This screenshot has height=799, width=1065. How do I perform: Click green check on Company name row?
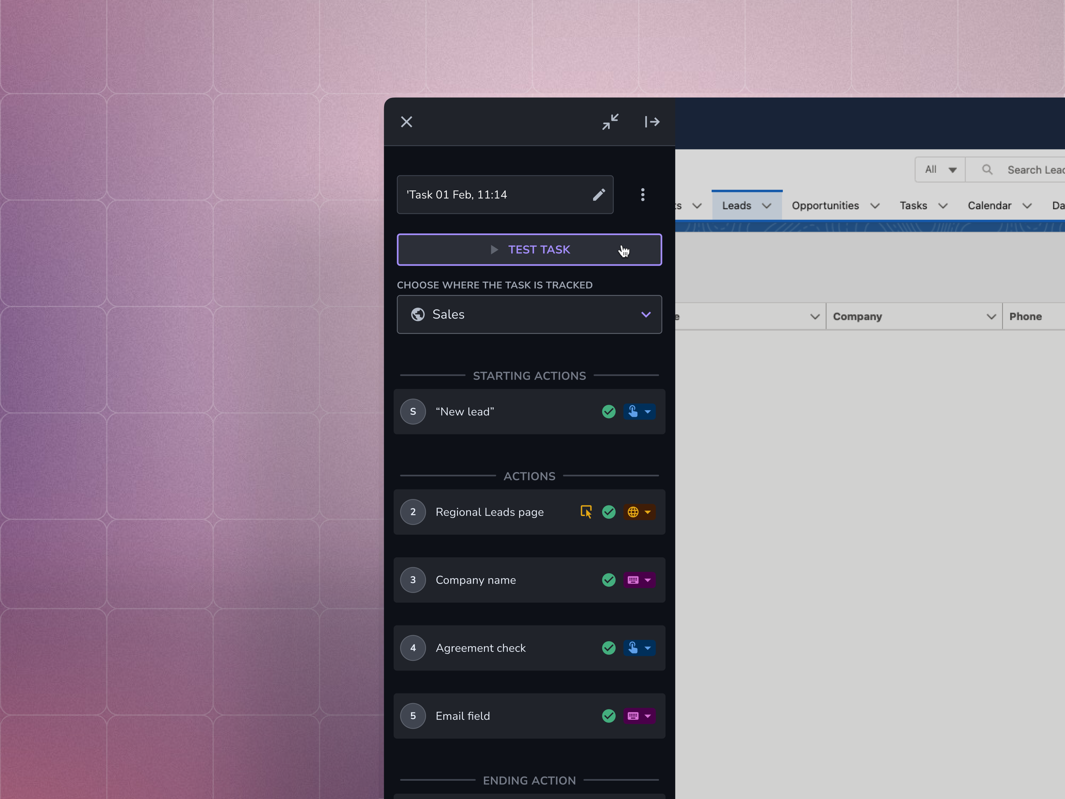click(609, 580)
